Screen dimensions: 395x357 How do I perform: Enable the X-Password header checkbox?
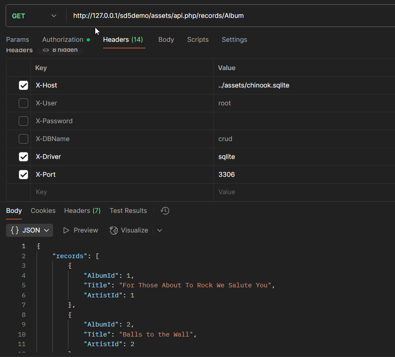pyautogui.click(x=23, y=121)
